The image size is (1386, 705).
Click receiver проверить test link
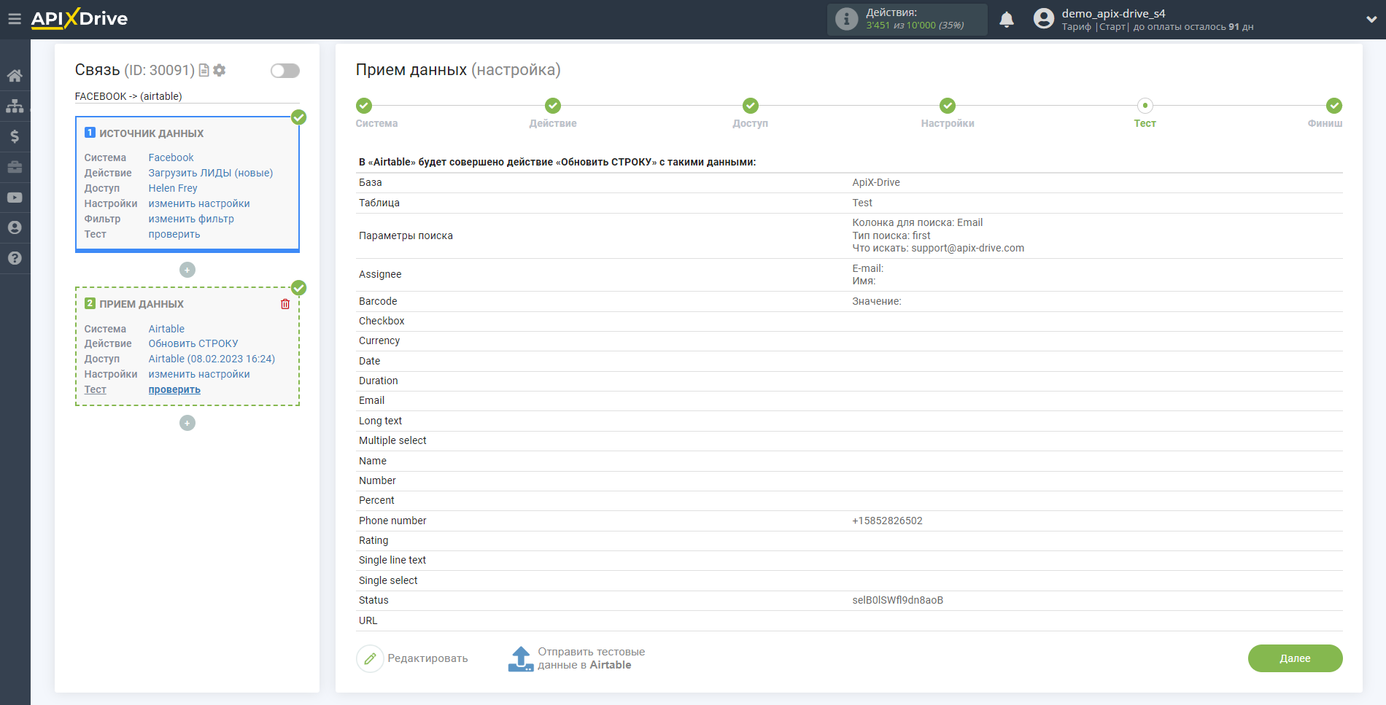coord(174,389)
